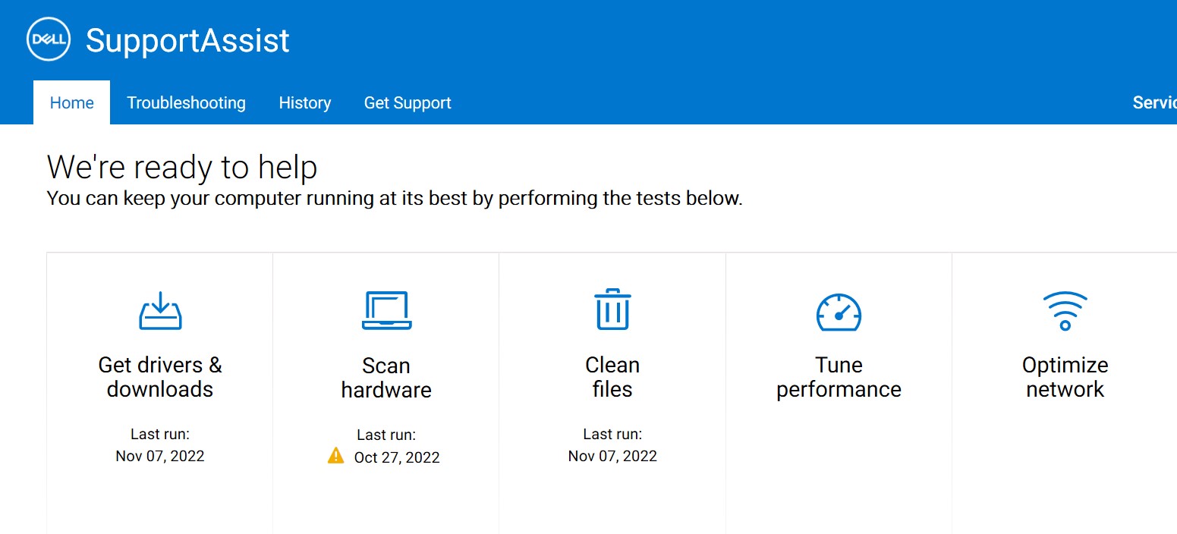Go to the History tab
1177x534 pixels.
[x=305, y=102]
